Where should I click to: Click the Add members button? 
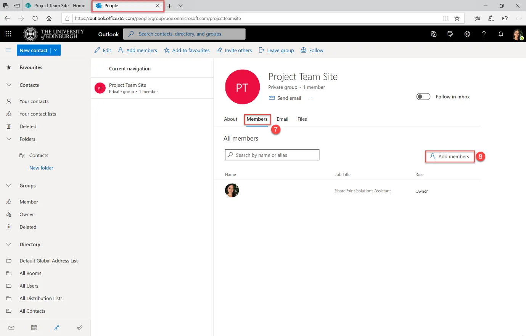(450, 156)
